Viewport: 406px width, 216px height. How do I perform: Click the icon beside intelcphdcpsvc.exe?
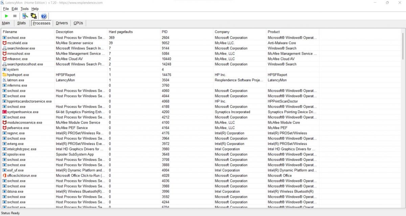pos(4,149)
